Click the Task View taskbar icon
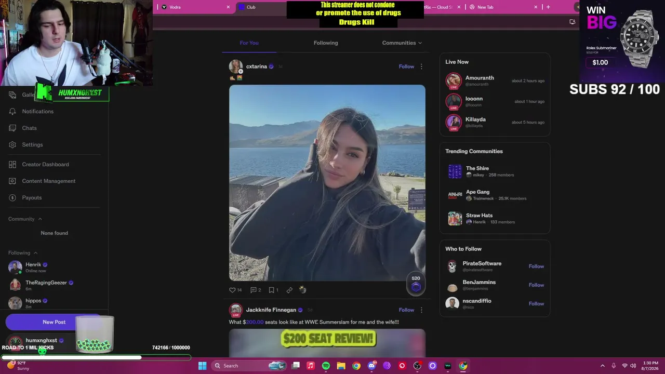Screen dimensions: 665x374 (x=296, y=366)
